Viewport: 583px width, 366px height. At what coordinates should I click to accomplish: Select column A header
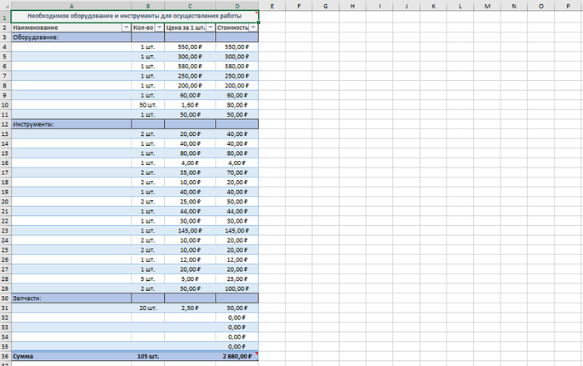pos(71,6)
